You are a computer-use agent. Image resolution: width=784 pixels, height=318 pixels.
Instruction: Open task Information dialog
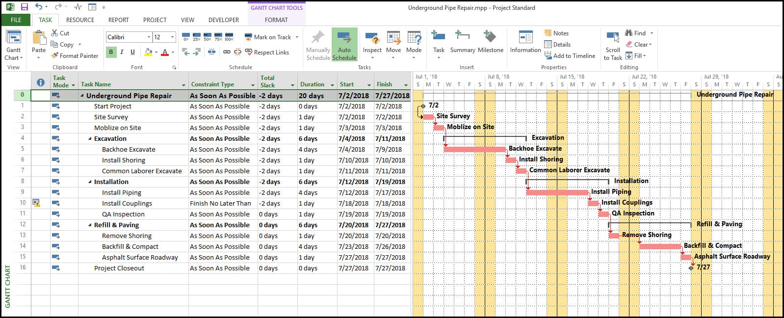(525, 42)
